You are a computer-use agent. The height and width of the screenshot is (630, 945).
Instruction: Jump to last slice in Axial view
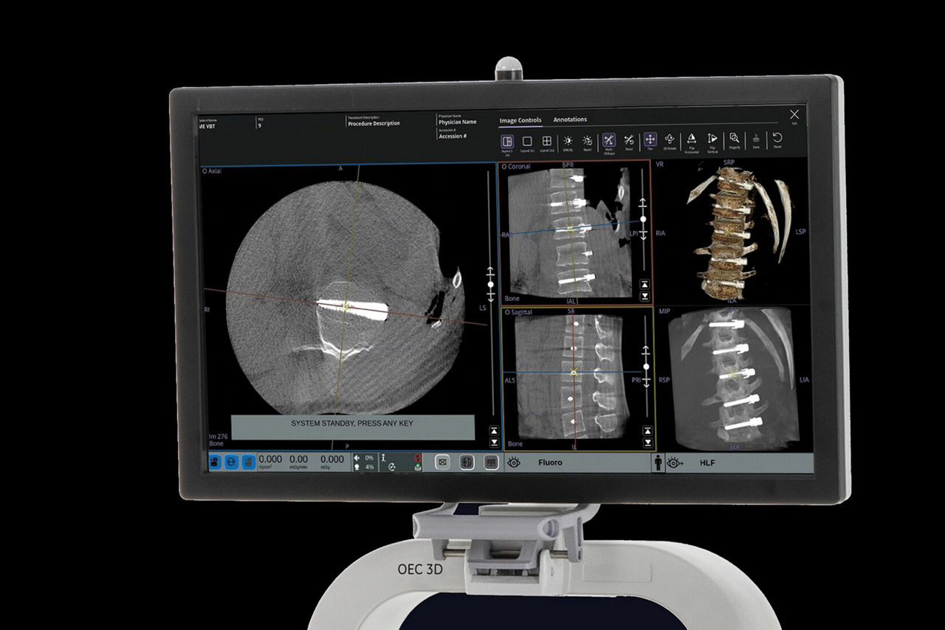coord(493,443)
